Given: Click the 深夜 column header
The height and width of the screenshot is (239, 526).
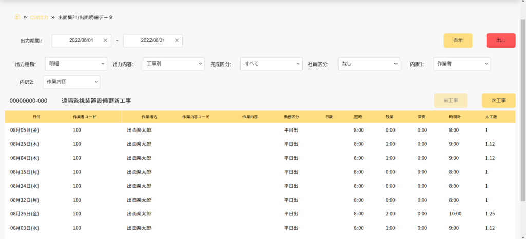Looking at the screenshot, I should point(422,117).
